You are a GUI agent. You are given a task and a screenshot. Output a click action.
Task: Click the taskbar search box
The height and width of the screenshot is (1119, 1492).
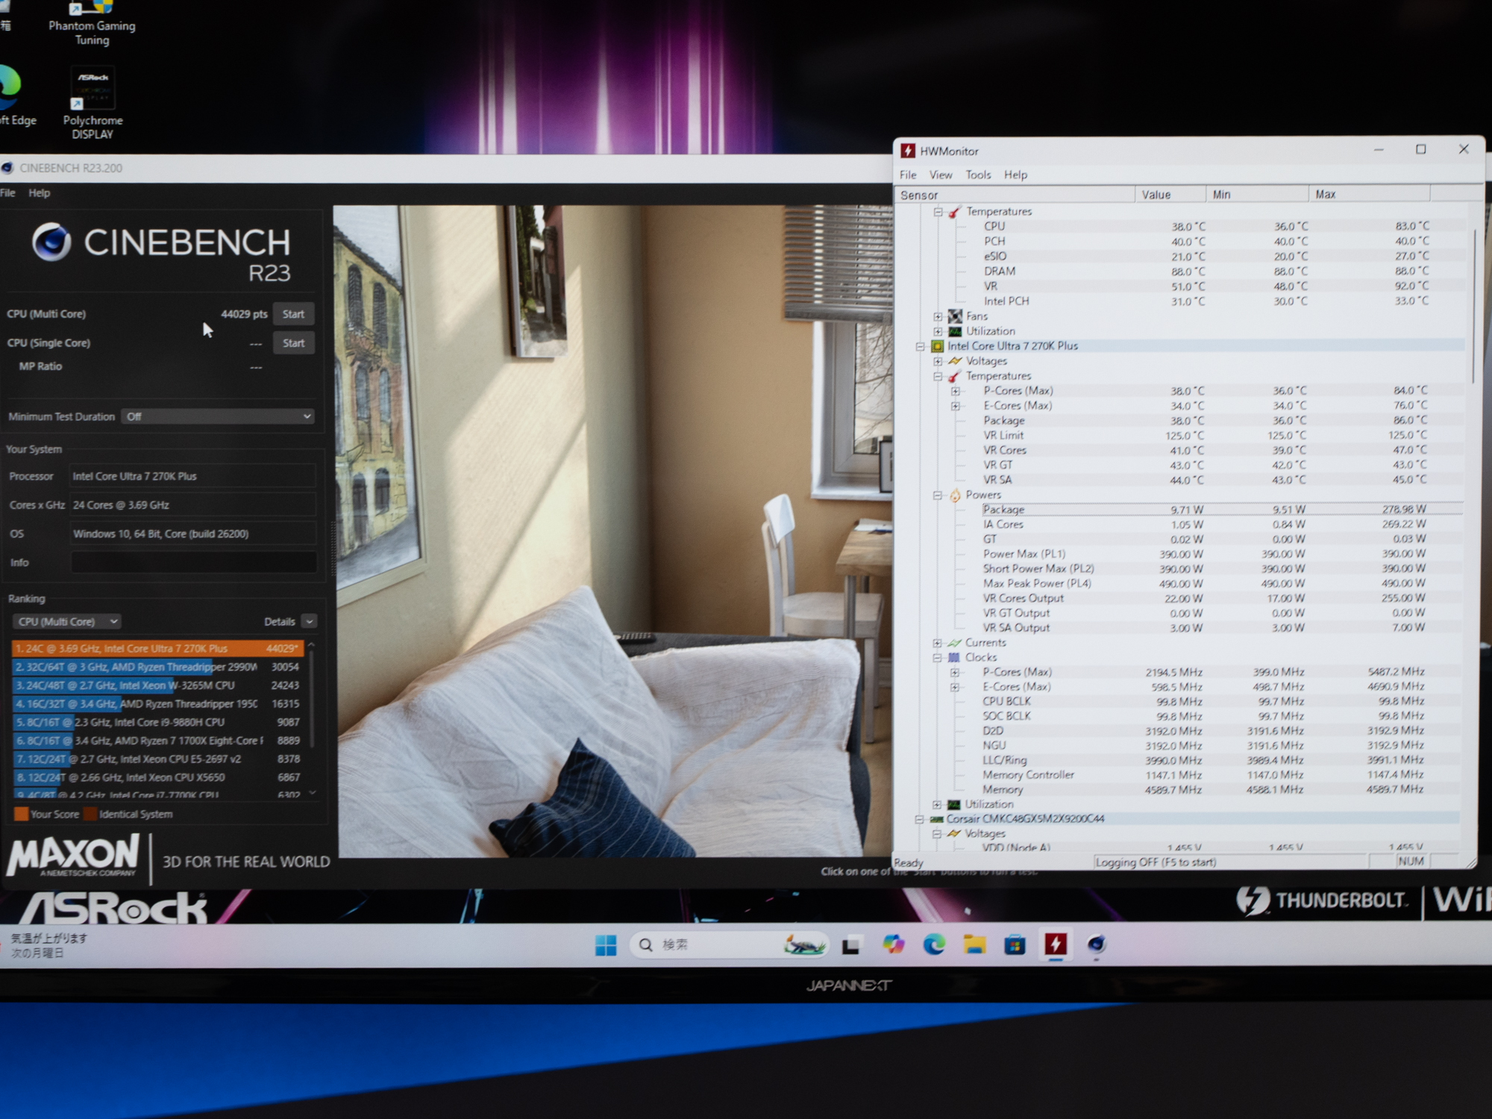point(728,945)
